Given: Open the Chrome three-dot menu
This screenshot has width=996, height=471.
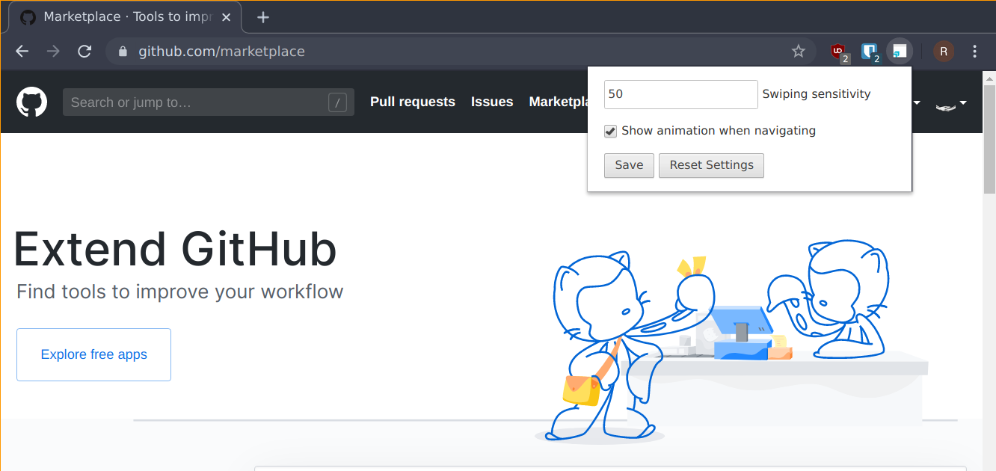Looking at the screenshot, I should (x=974, y=52).
